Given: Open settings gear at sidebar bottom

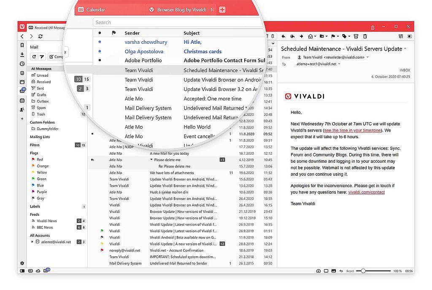Looking at the screenshot, I should tap(22, 263).
